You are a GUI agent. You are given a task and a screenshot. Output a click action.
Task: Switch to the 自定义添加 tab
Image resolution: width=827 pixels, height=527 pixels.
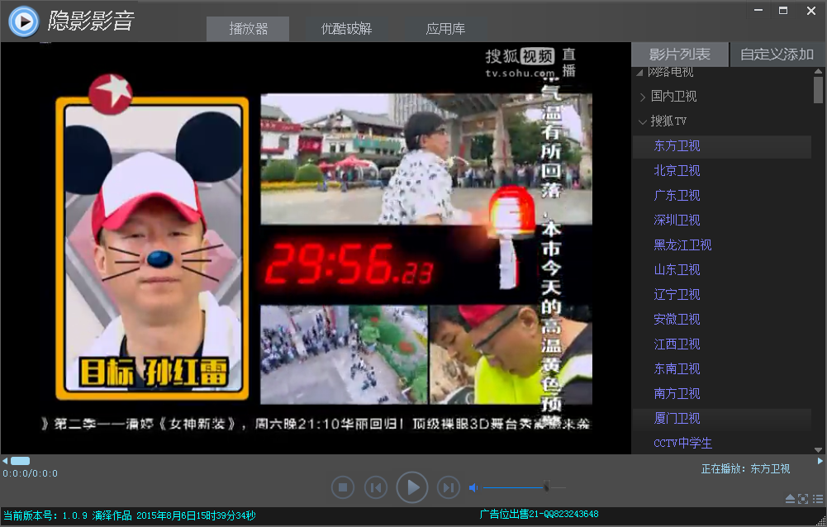tap(777, 55)
